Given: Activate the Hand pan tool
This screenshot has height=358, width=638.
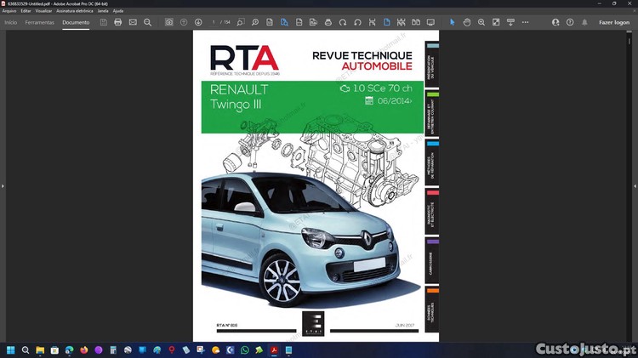Looking at the screenshot, I should click(x=467, y=22).
